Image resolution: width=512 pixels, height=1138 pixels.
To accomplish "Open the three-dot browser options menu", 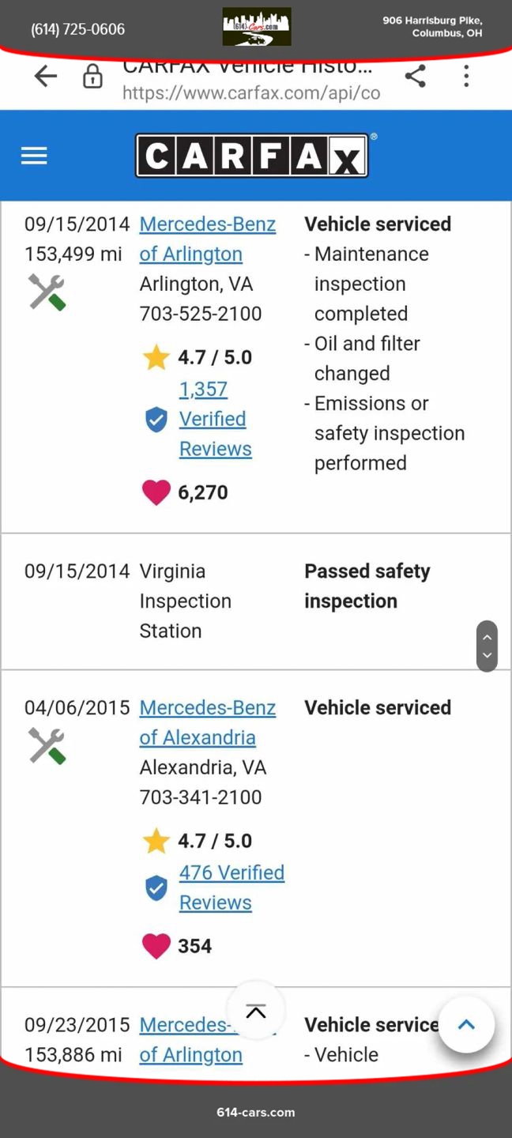I will (466, 76).
